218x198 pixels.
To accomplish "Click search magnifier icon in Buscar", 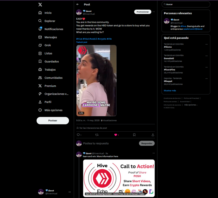I will click(x=165, y=4).
